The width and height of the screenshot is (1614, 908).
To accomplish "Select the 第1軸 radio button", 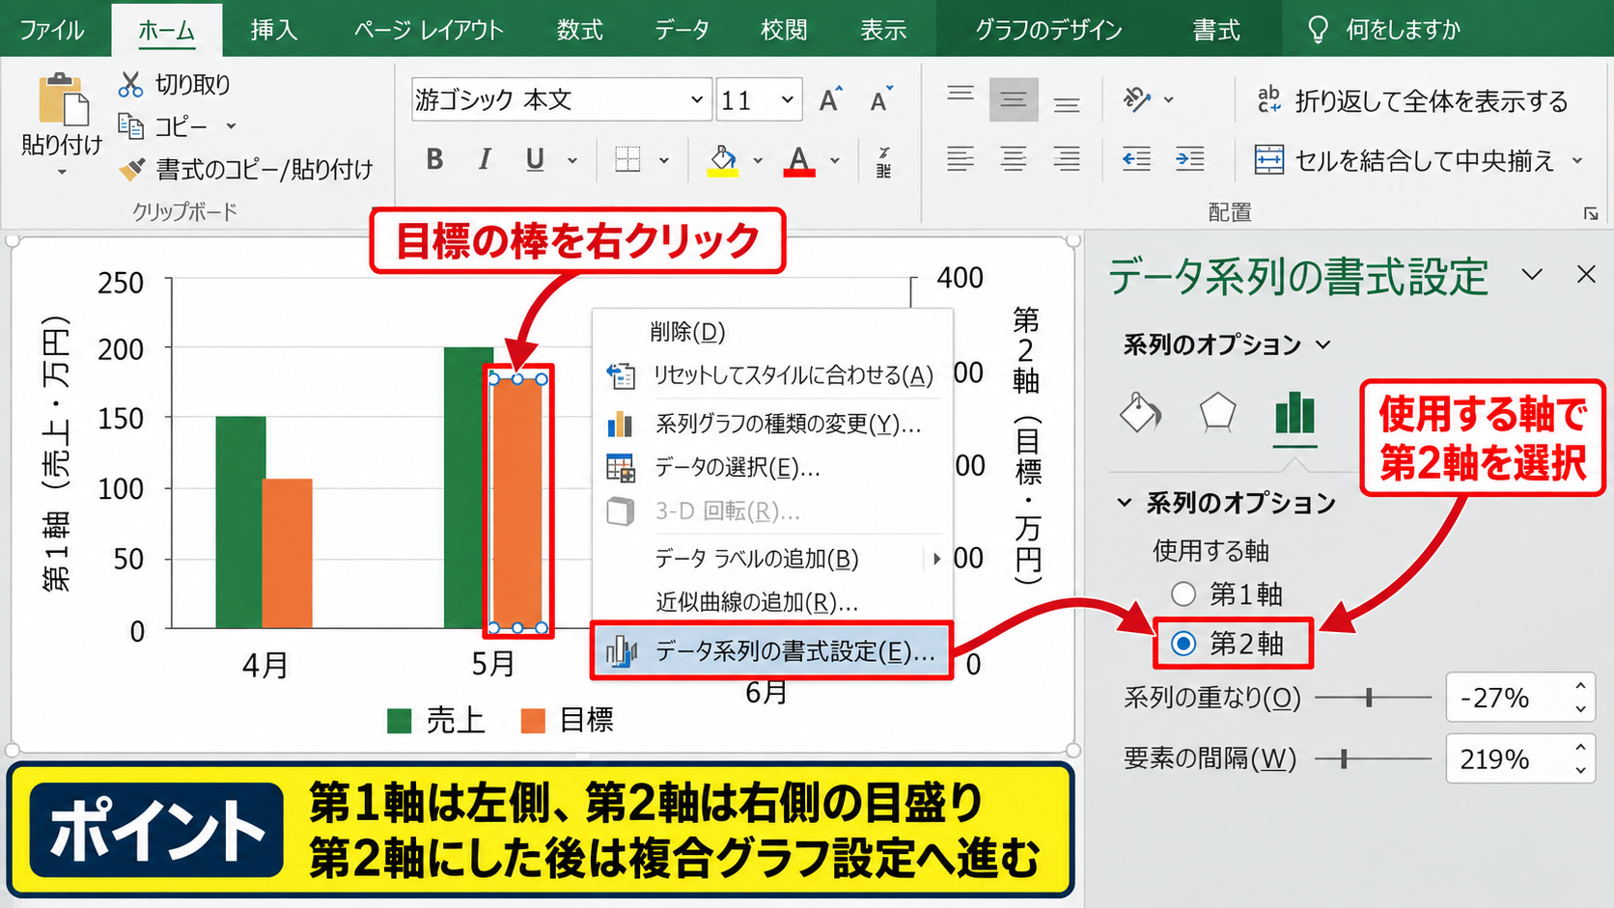I will coord(1183,593).
